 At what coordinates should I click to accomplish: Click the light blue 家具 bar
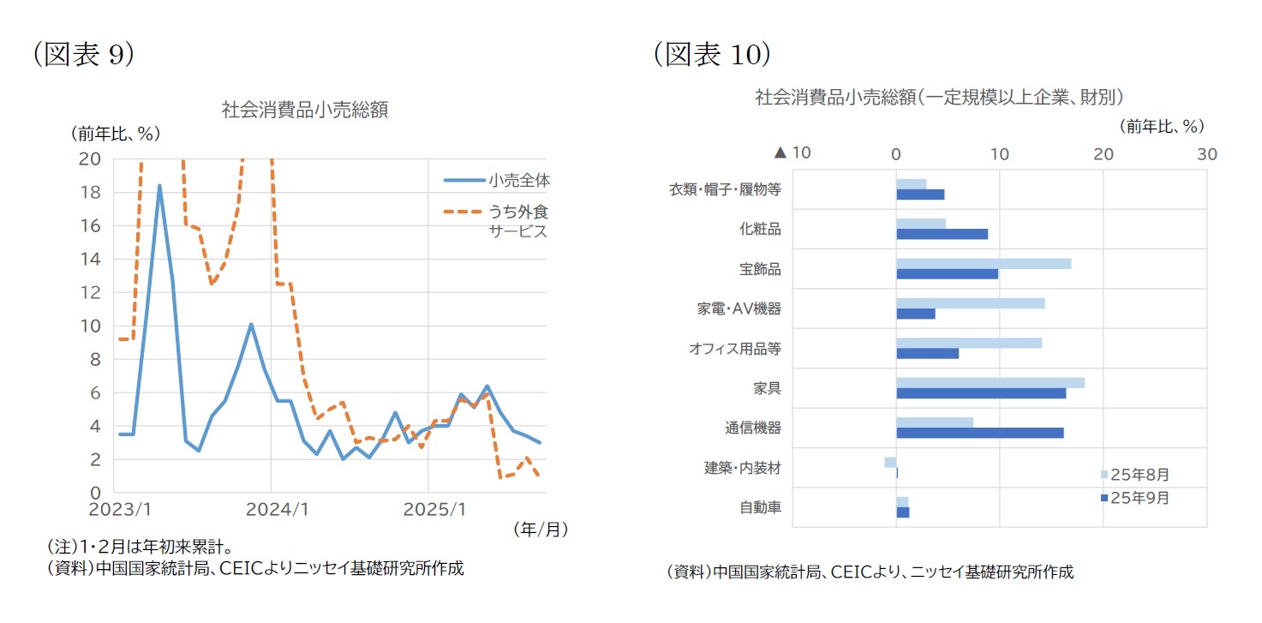990,383
